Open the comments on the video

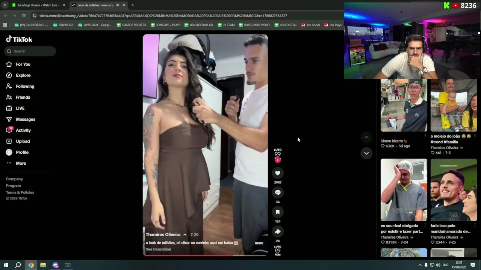pyautogui.click(x=278, y=192)
